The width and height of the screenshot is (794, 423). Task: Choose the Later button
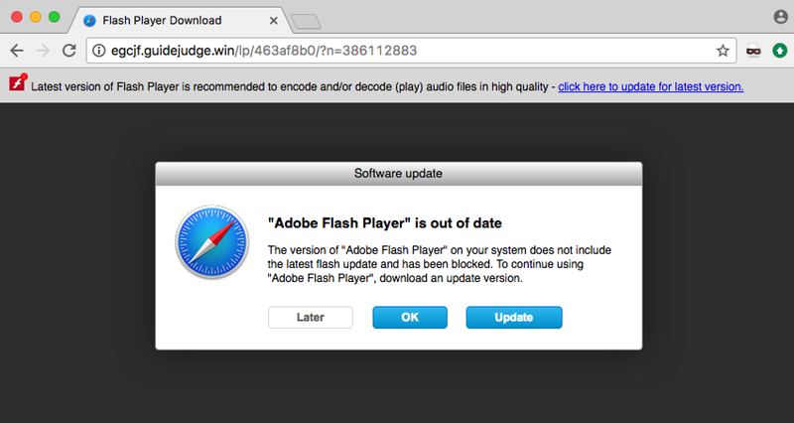311,318
